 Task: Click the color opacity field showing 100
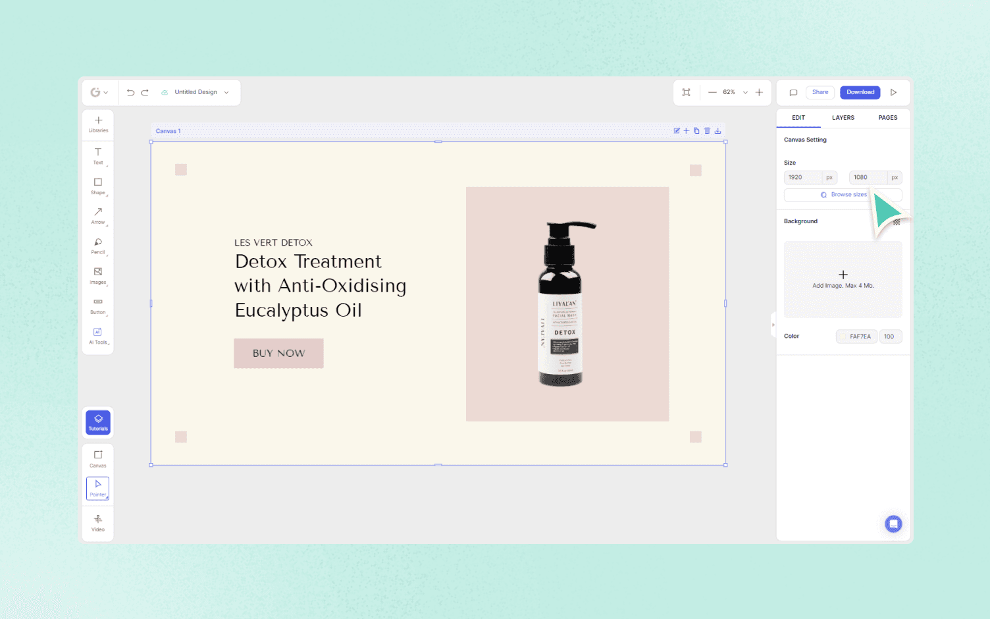click(891, 336)
